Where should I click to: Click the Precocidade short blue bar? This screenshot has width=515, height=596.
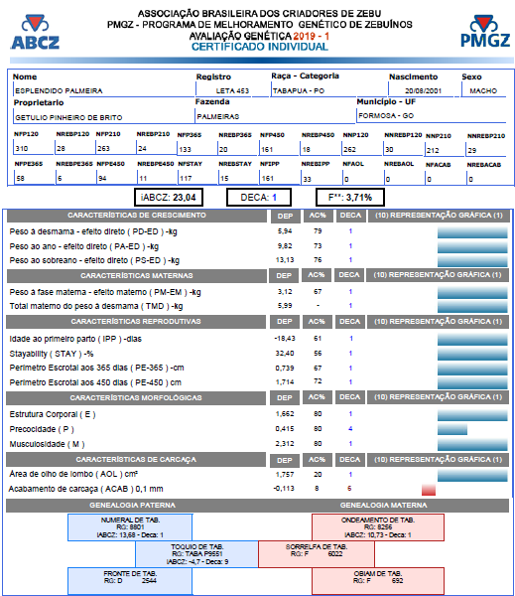452,429
